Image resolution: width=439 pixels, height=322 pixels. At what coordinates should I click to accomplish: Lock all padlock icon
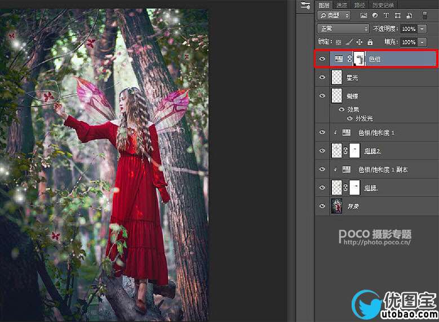[x=370, y=42]
